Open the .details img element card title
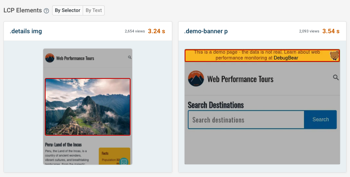 [x=26, y=31]
